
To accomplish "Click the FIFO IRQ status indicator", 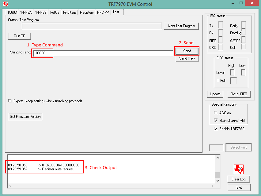I will point(221,40).
